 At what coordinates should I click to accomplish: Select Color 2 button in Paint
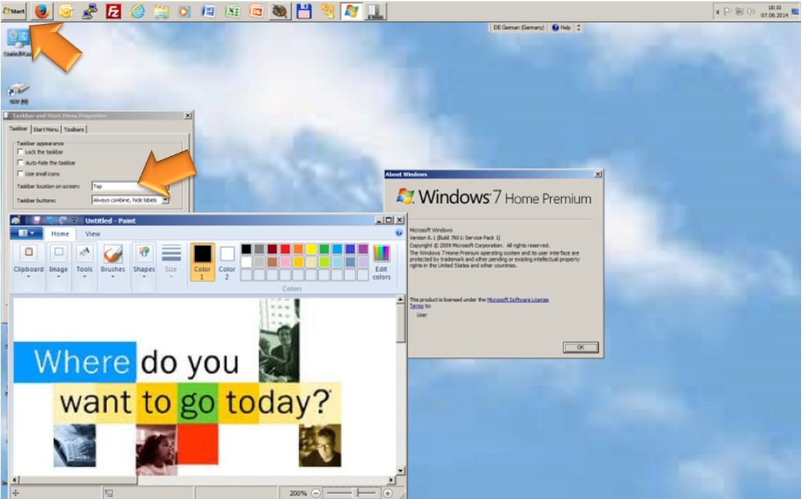point(227,262)
